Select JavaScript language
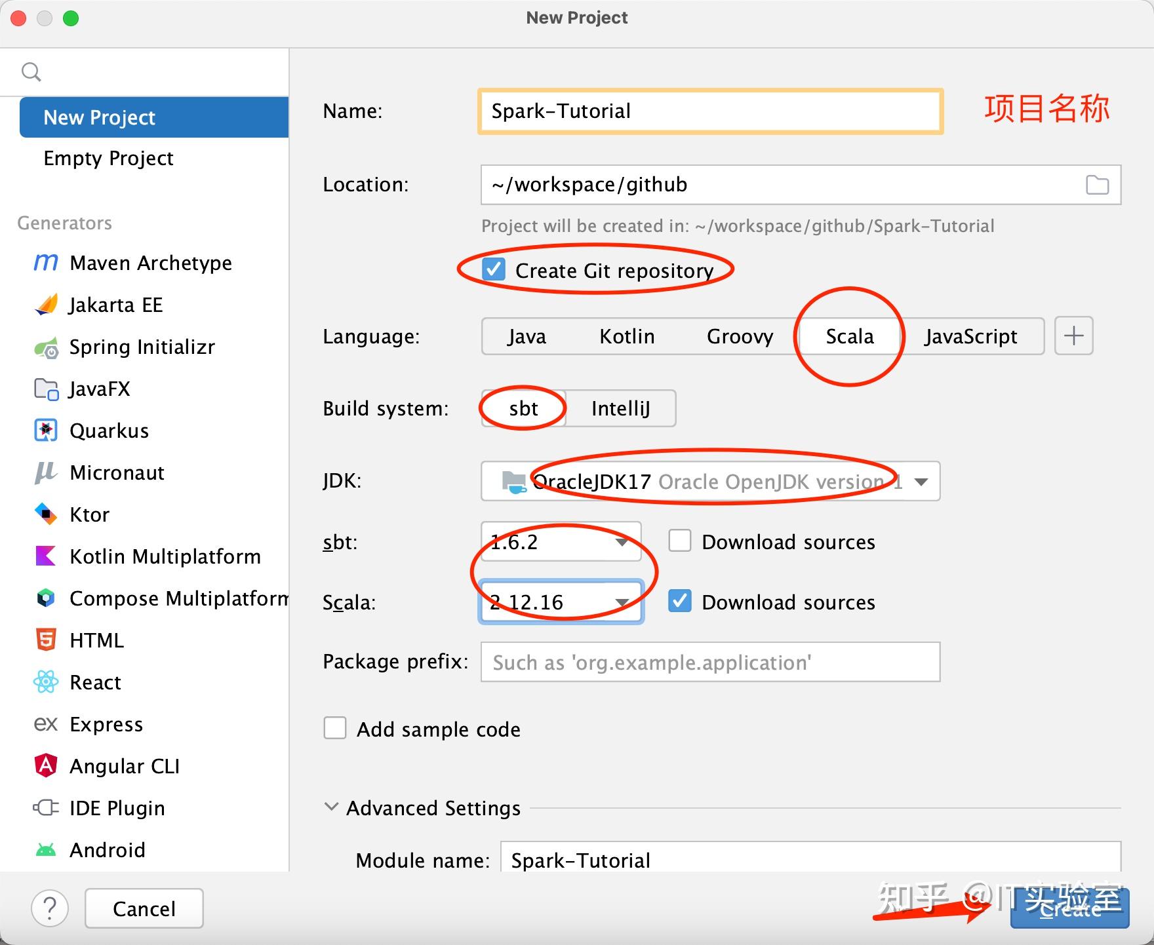This screenshot has width=1154, height=945. (971, 336)
